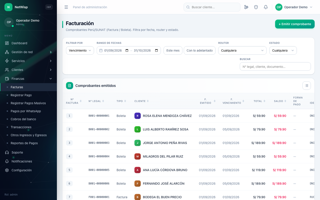Sort by F. Vencimiento column

pos(243,101)
